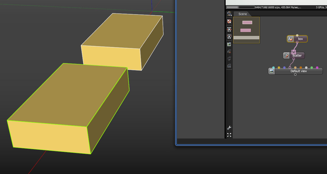
Task: Click the tan input pin on Default view
Action: [295, 67]
